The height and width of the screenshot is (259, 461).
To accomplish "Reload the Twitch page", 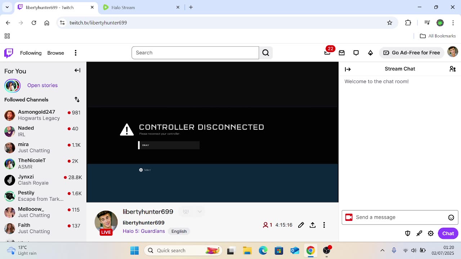I will pos(34,23).
